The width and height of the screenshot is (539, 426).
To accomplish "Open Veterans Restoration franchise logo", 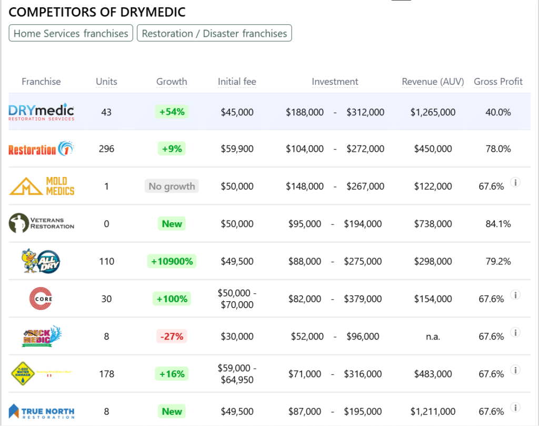I will click(x=41, y=223).
